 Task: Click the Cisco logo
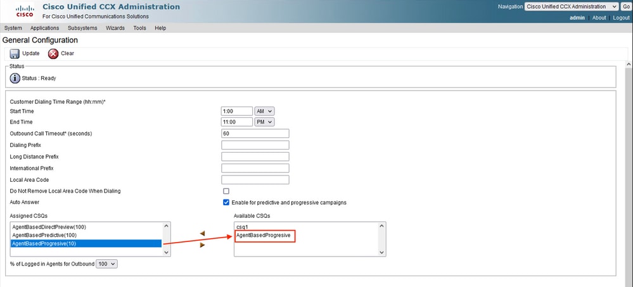[25, 11]
